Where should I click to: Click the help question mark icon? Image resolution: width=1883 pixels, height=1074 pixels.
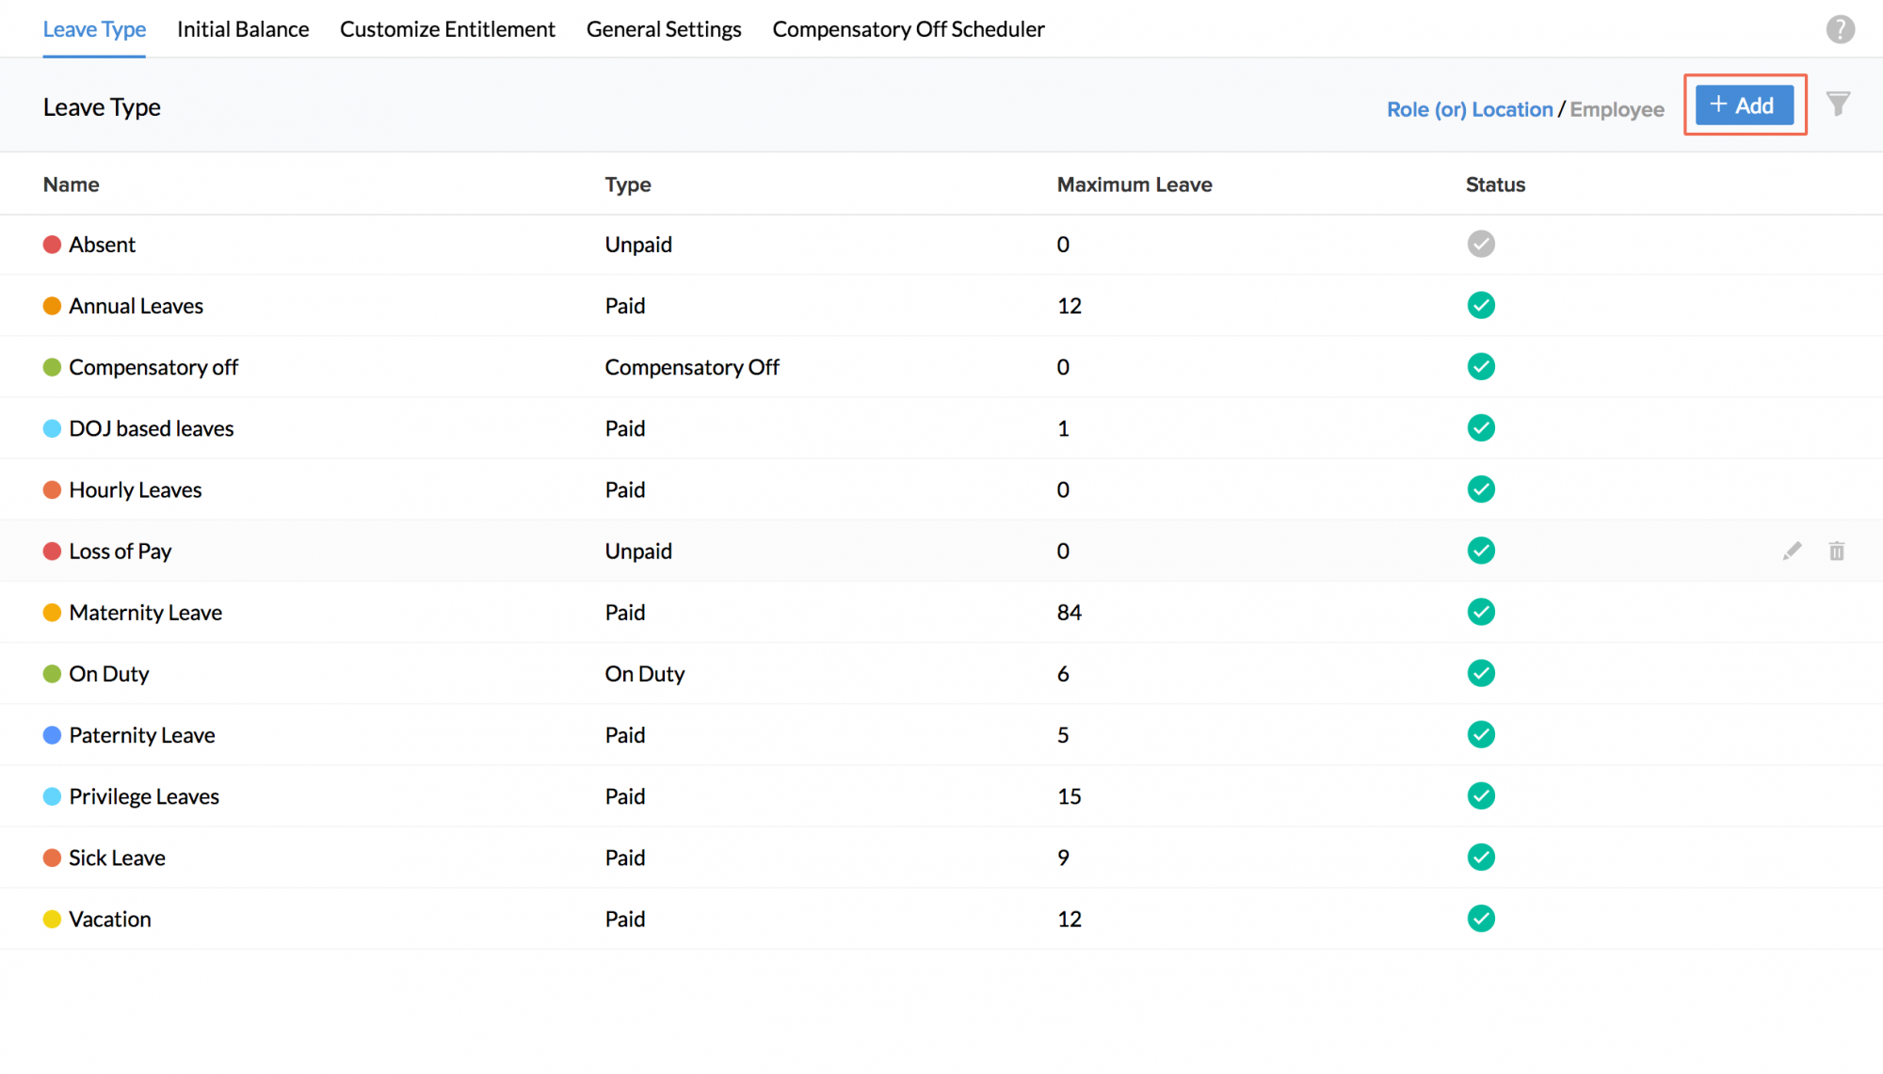point(1840,29)
